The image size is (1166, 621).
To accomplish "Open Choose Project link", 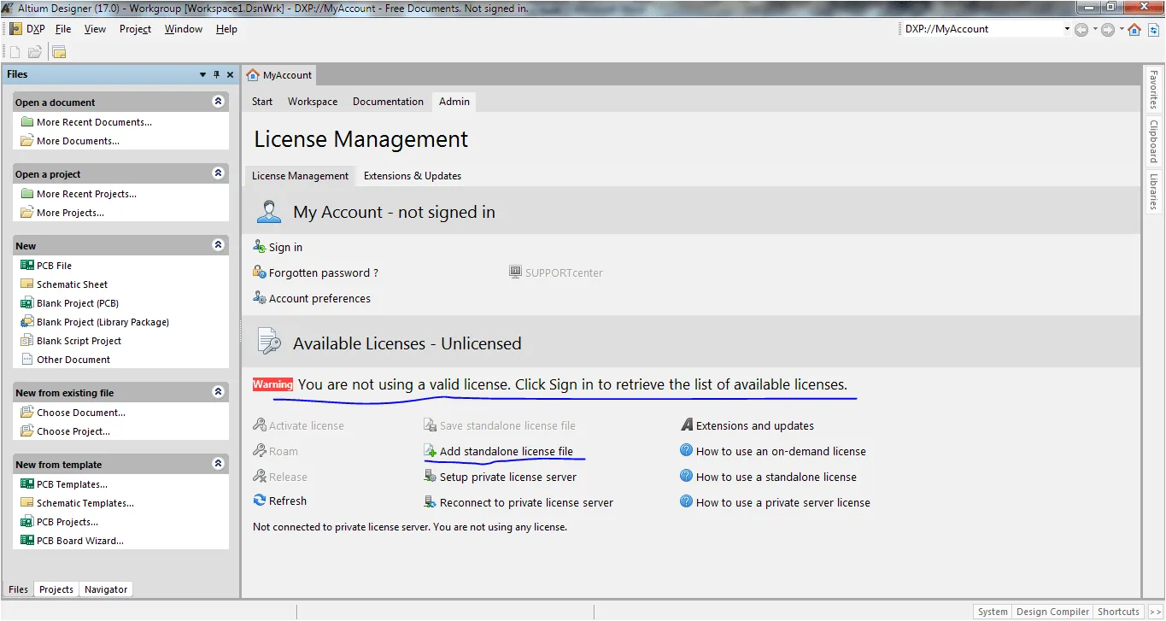I will (x=73, y=431).
